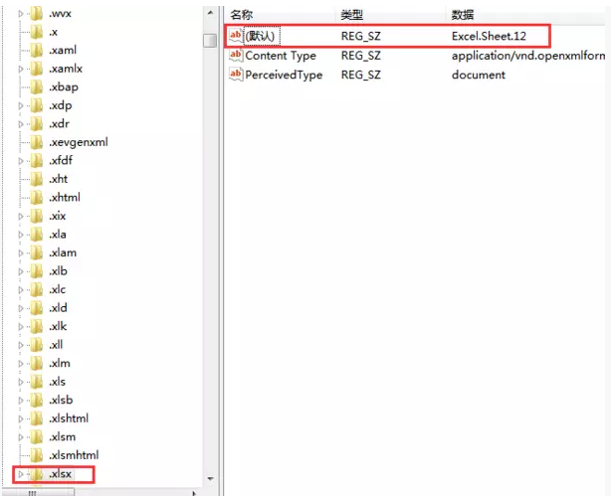Expand the .wvx registry key
This screenshot has width=611, height=500.
[x=20, y=13]
